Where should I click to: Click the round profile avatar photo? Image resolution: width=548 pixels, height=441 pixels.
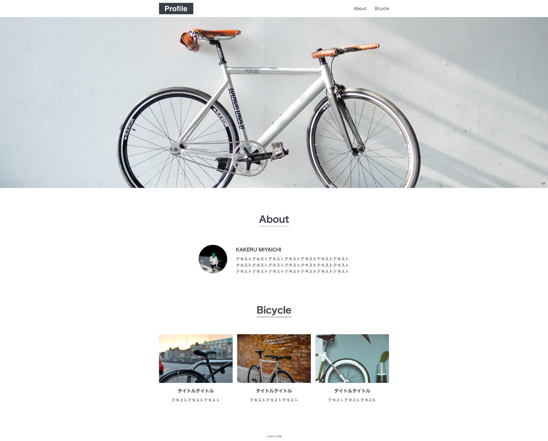[x=213, y=259]
